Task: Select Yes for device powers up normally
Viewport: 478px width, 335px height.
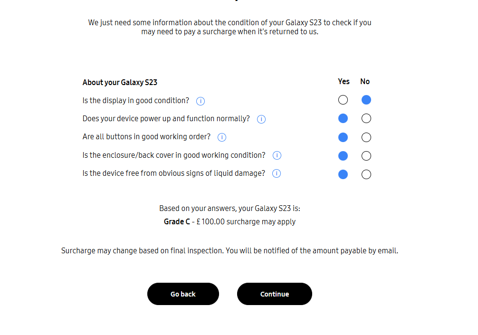Action: [x=343, y=118]
